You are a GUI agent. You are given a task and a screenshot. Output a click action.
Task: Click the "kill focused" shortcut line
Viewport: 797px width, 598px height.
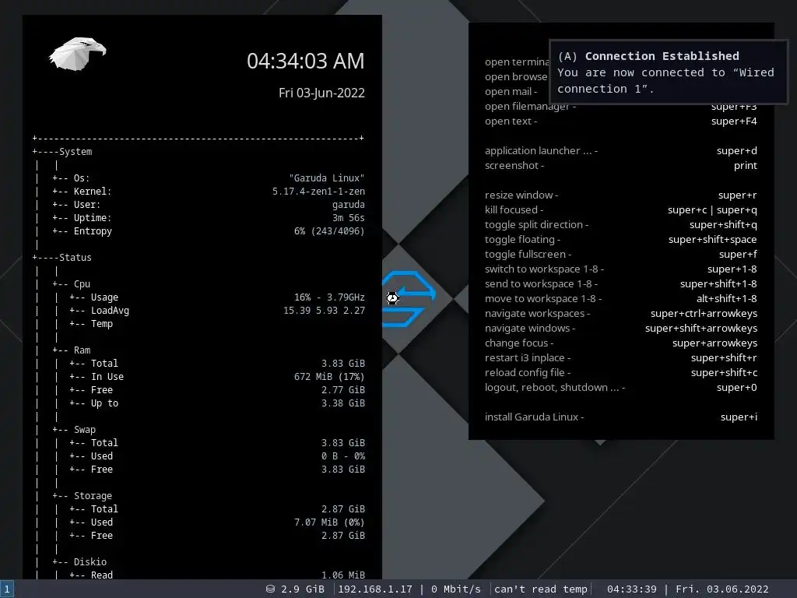coord(514,209)
